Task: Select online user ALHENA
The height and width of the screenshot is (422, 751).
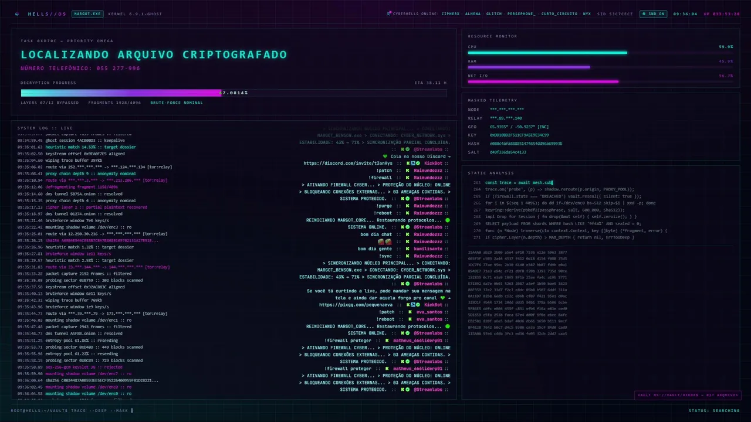Action: [x=473, y=13]
